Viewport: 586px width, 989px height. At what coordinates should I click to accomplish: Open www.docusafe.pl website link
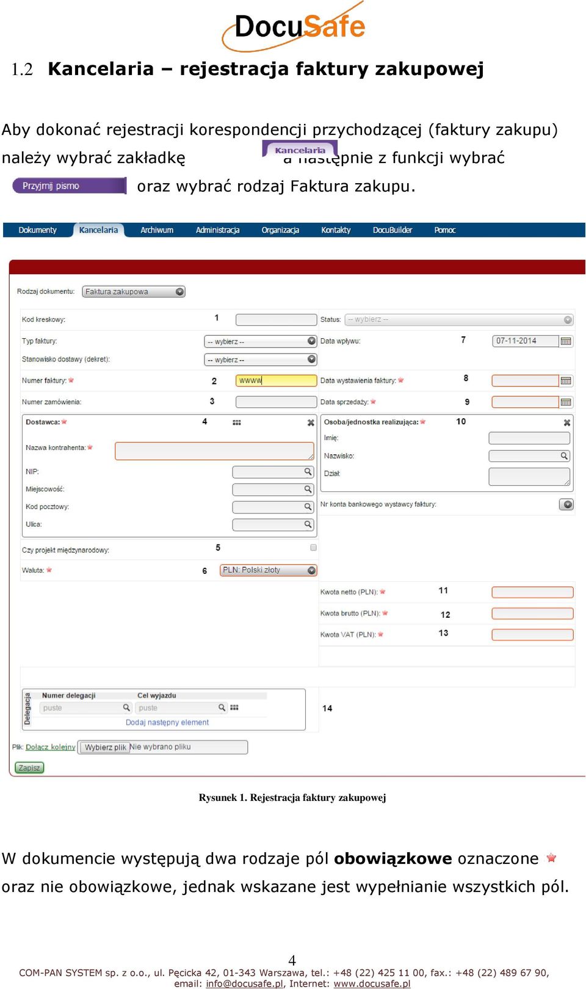point(372,984)
